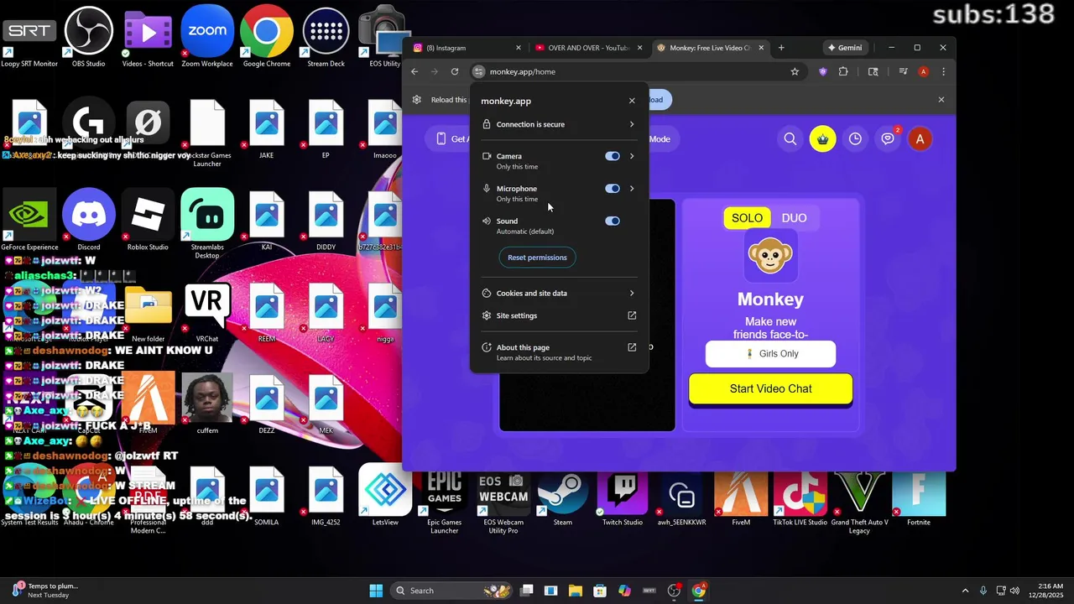This screenshot has height=604, width=1074.
Task: Switch to the OVER AND OVER YouTube tab
Action: 587,48
